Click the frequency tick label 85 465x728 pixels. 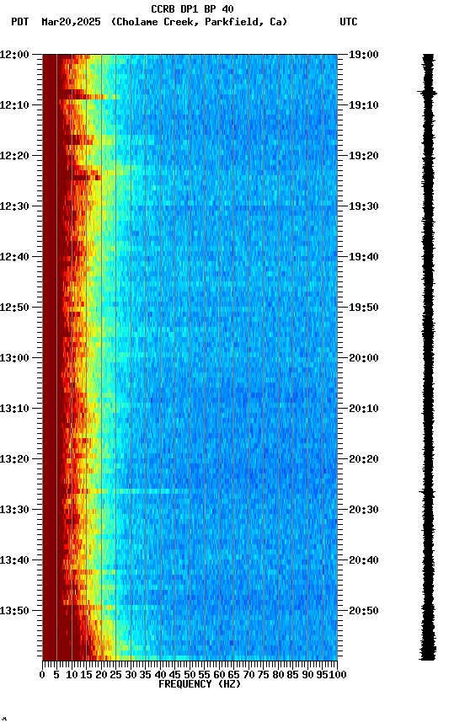coord(292,675)
